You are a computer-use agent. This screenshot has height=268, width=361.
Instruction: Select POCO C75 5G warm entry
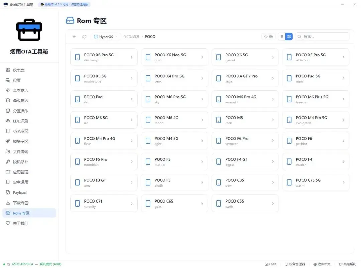click(316, 182)
